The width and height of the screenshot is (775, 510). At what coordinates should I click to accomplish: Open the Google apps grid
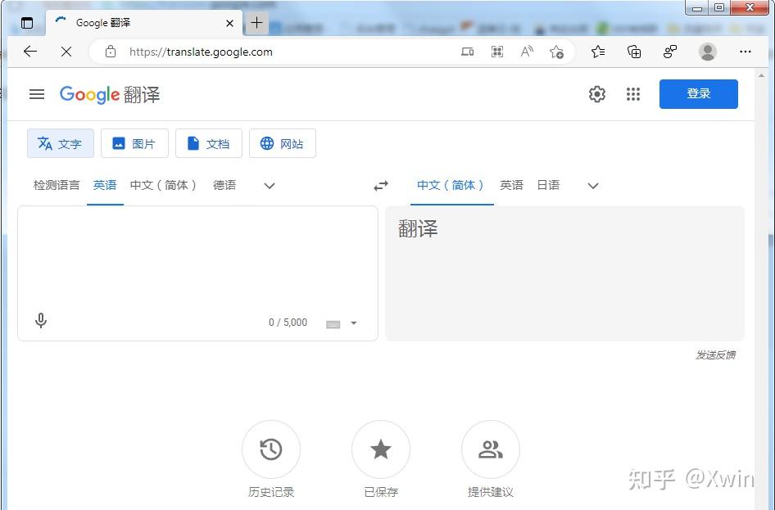point(633,94)
